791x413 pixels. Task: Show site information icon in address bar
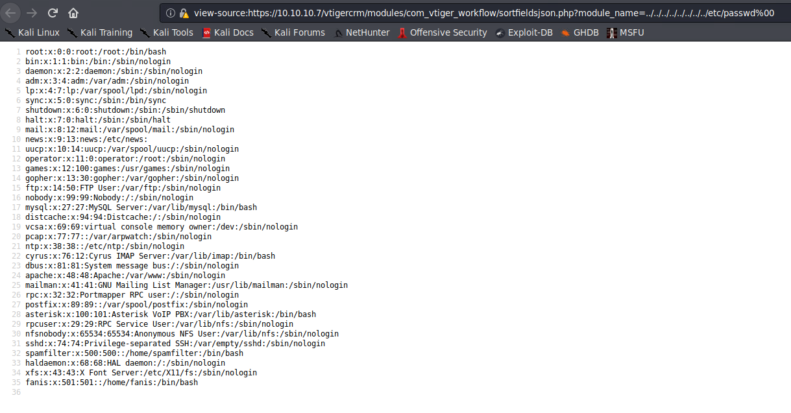[x=170, y=13]
